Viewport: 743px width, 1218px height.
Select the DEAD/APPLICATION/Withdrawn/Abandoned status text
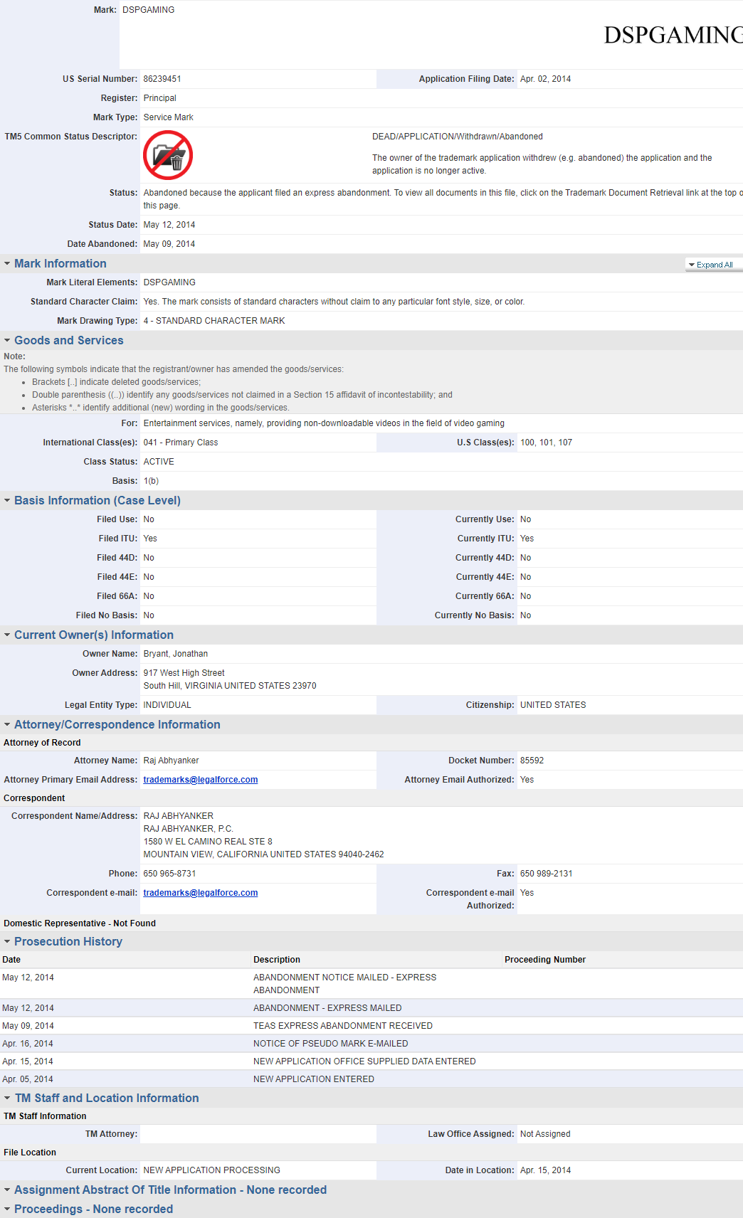coord(458,137)
